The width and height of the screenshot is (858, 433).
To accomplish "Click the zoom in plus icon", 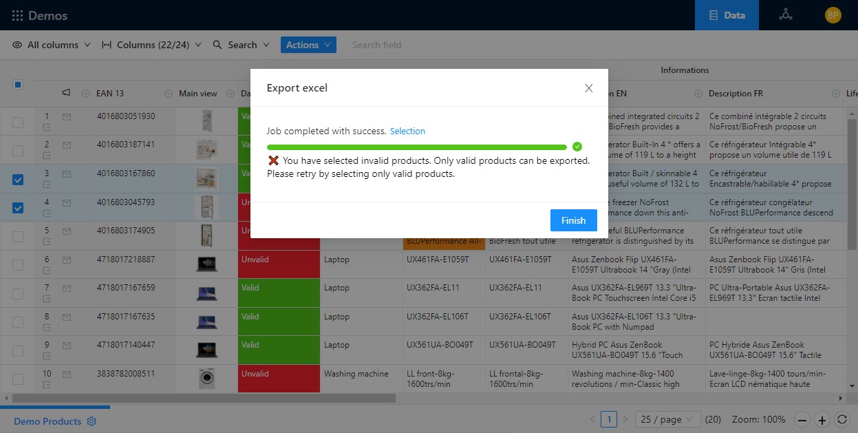I will tap(822, 420).
